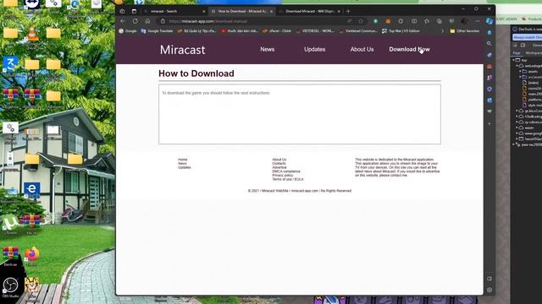Select the OBS Studio desktop shortcut
The width and height of the screenshot is (542, 304).
click(10, 285)
